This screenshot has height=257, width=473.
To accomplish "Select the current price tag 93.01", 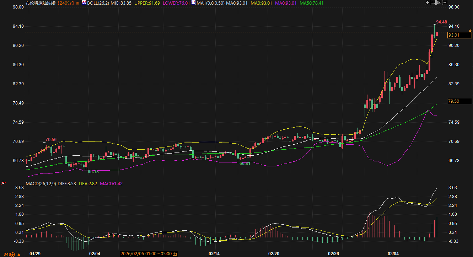I will click(x=454, y=35).
